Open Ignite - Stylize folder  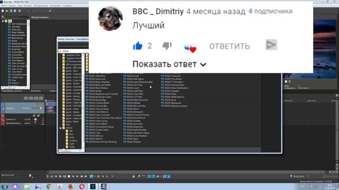[70, 112]
